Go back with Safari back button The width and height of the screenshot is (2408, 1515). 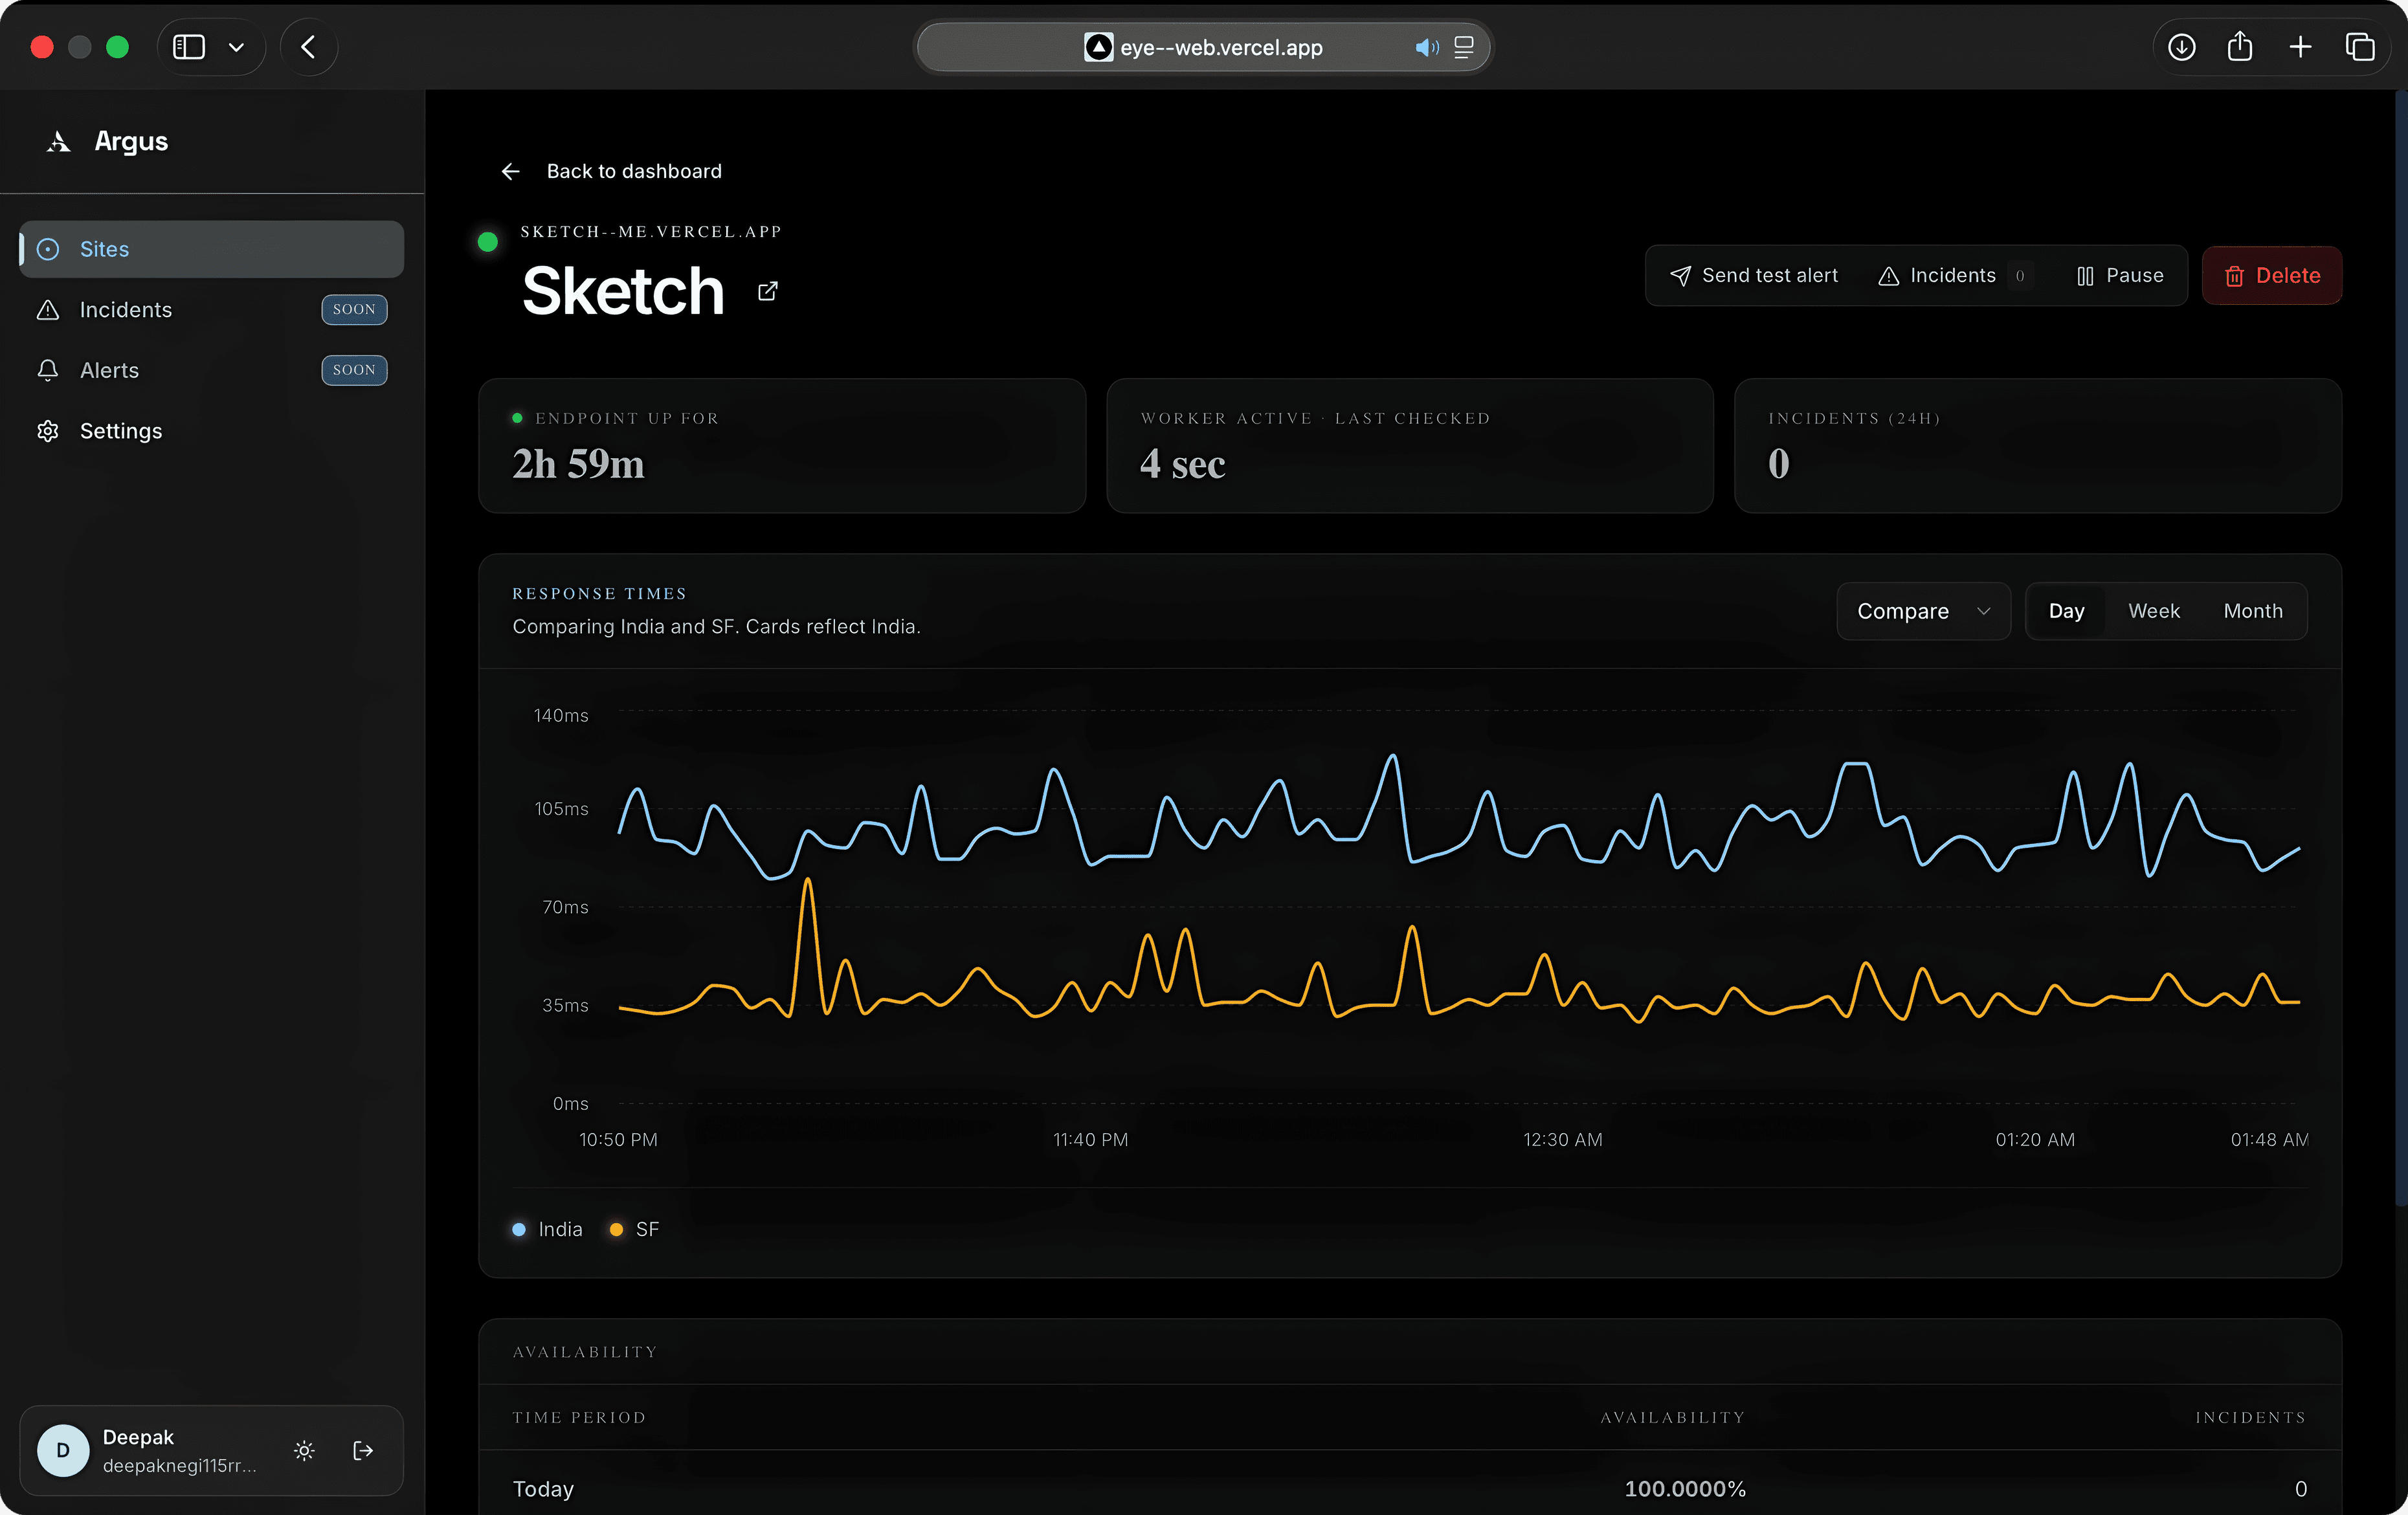click(308, 47)
